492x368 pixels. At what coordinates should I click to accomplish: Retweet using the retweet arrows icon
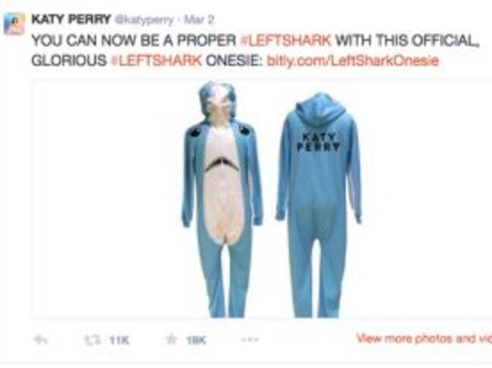pyautogui.click(x=93, y=340)
